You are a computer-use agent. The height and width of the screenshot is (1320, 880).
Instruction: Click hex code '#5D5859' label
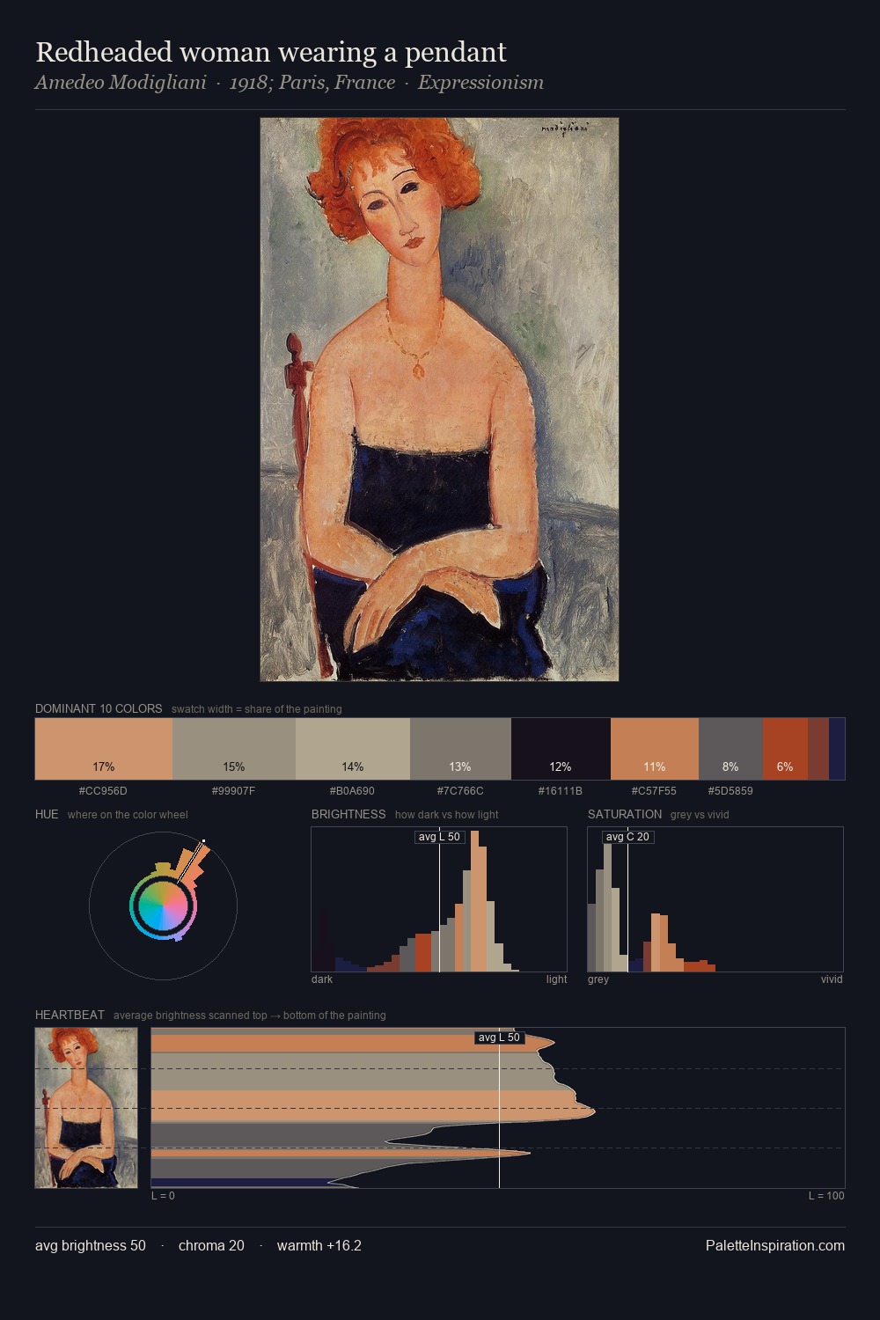click(x=730, y=791)
